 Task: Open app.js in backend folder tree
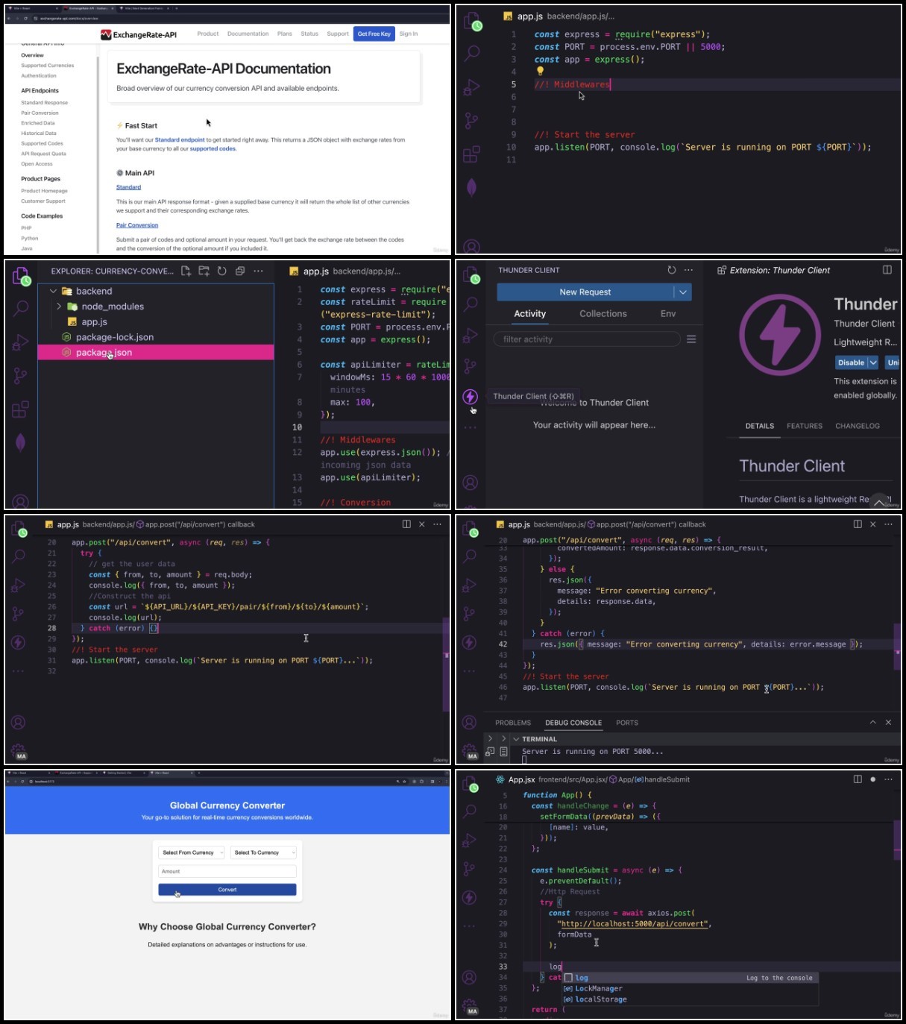(x=156, y=322)
